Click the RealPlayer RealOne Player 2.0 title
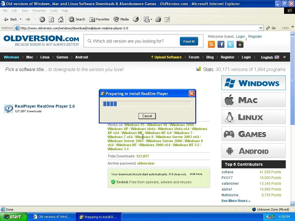Viewport: 295px width, 221px height. click(x=45, y=106)
